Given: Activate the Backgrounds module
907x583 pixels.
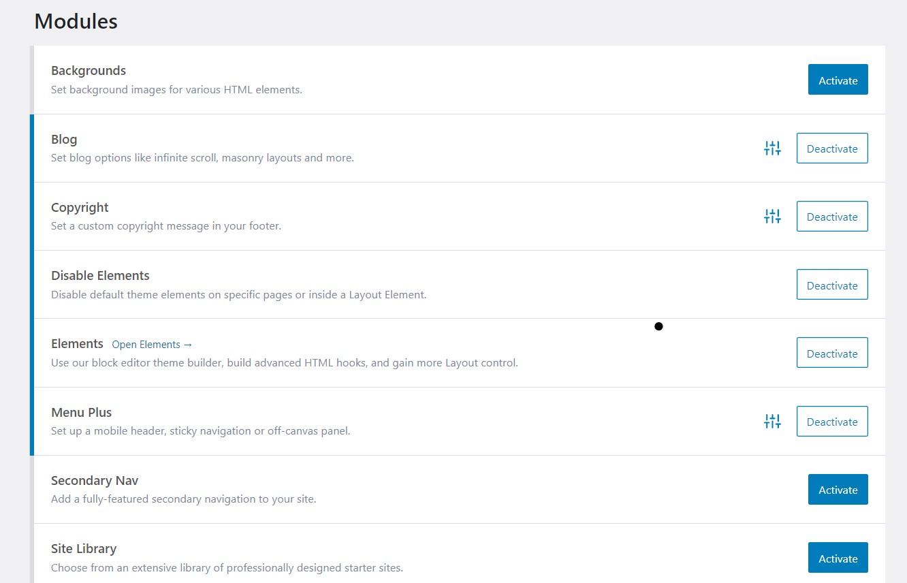Looking at the screenshot, I should [838, 80].
